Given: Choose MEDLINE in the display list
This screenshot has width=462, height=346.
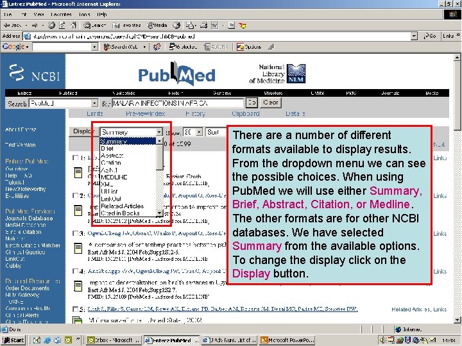Looking at the screenshot, I should 114,177.
